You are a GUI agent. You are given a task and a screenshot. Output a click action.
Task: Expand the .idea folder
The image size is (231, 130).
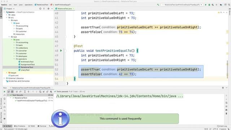coord(7,15)
